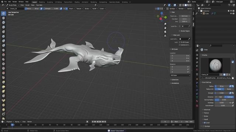Open the Falloff dropdown in header
236x132 pixels.
[x=95, y=9]
